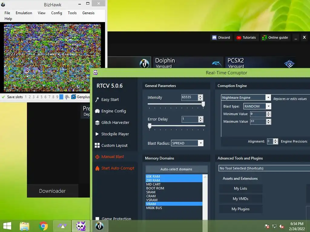This screenshot has width=310, height=232.
Task: Open the My Lists button
Action: tap(241, 188)
